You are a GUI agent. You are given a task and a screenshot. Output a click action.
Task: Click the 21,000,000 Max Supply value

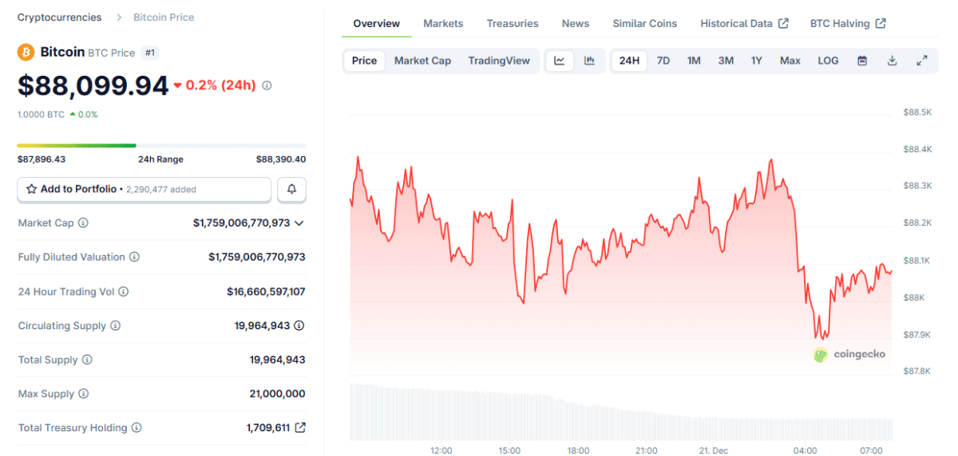point(277,394)
